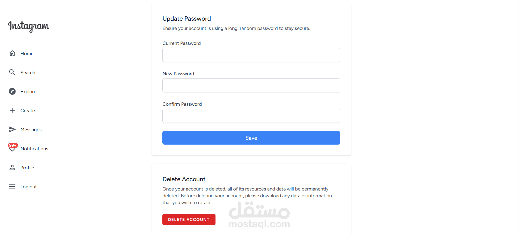Viewport: 519px width, 234px height.
Task: Click the 99+ notifications badge
Action: pos(13,145)
